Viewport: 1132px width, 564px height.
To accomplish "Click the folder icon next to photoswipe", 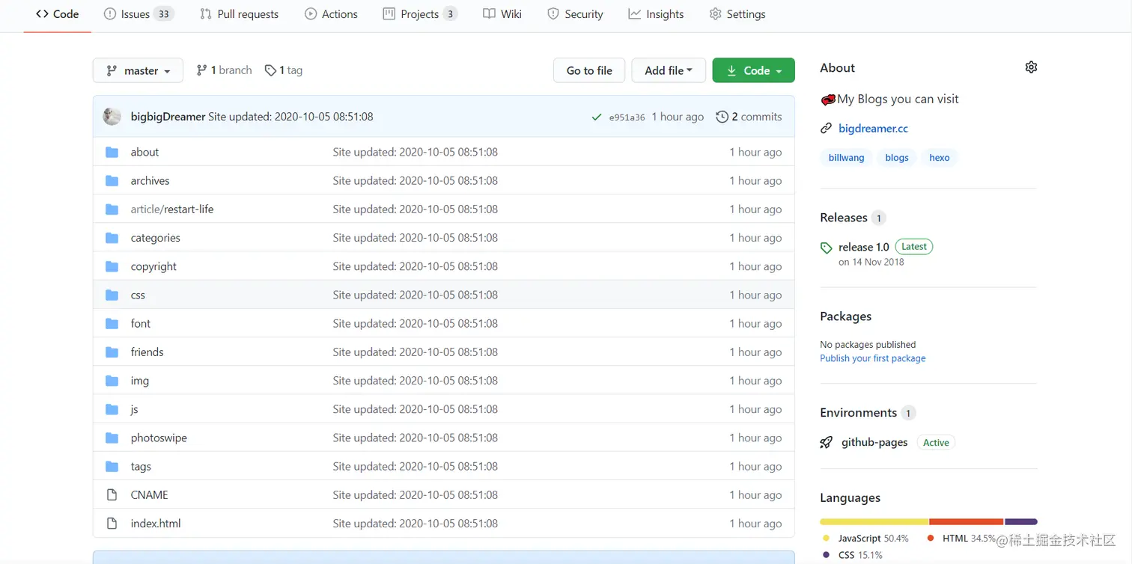I will coord(112,438).
